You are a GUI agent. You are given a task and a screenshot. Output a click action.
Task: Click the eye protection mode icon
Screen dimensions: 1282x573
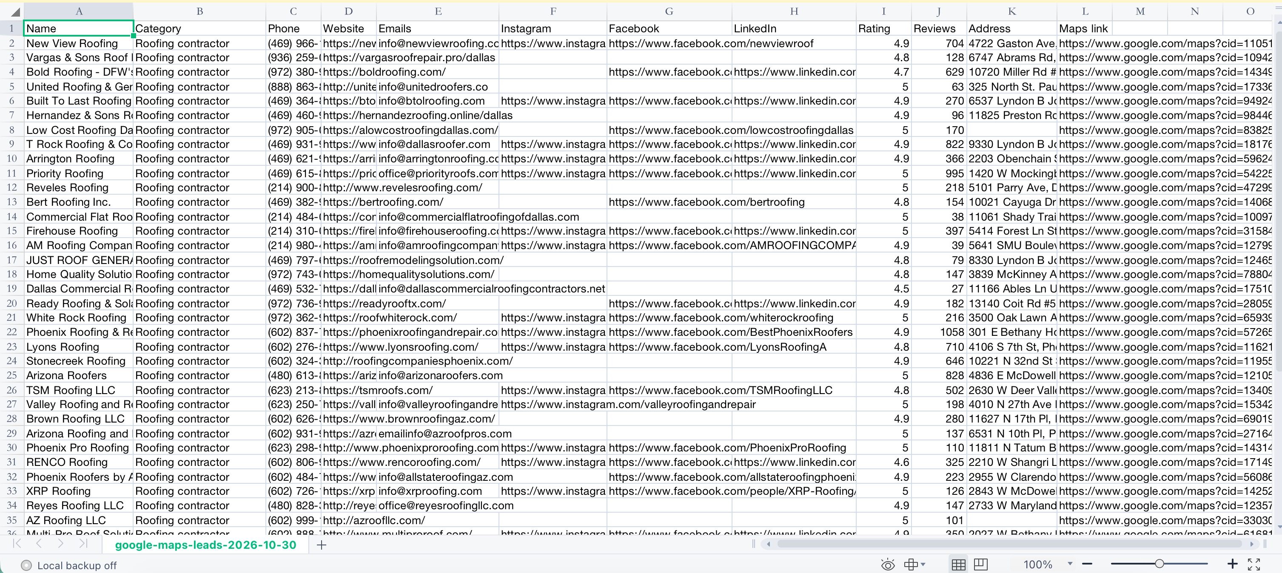click(888, 564)
